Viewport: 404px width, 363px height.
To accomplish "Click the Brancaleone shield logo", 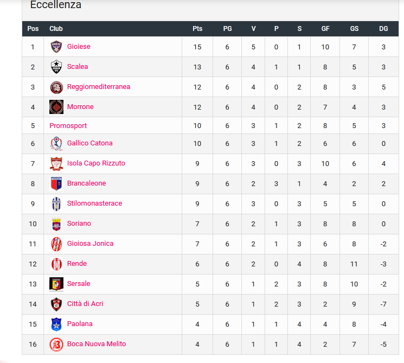I will click(56, 184).
